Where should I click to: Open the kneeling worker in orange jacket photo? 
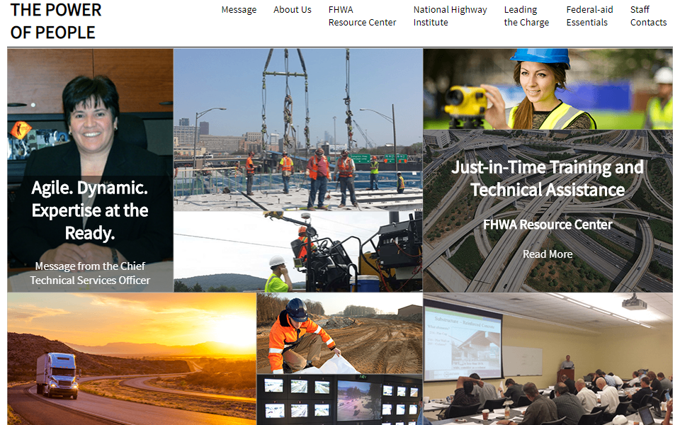339,333
